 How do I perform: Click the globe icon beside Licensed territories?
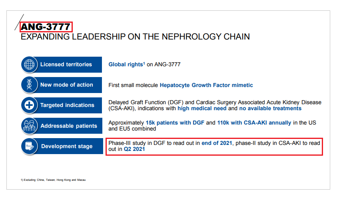[30, 64]
